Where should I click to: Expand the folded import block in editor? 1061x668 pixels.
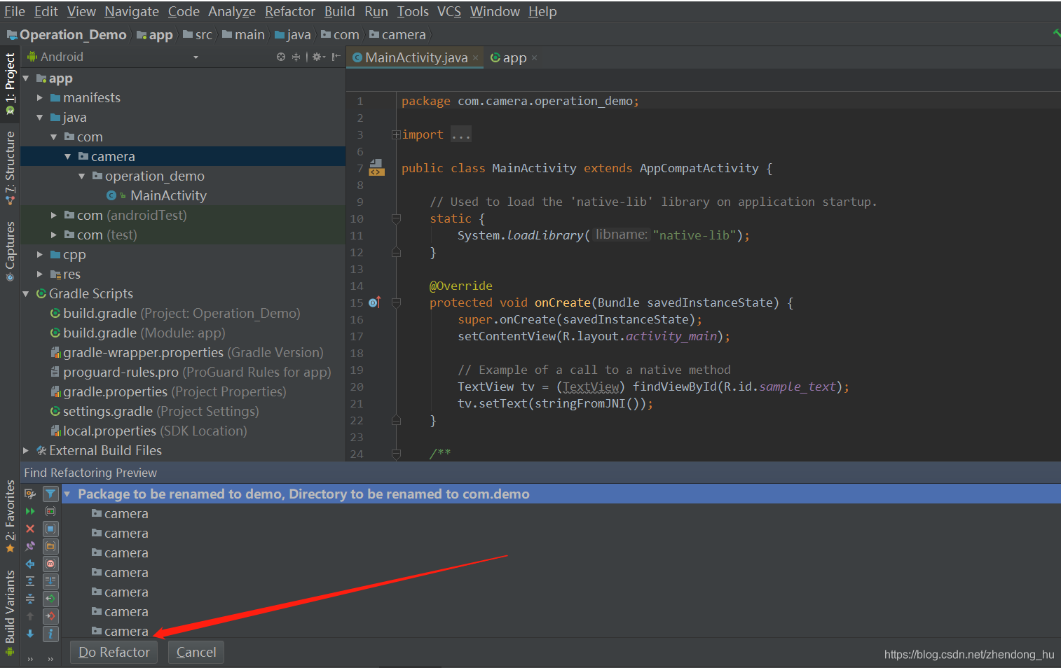396,134
